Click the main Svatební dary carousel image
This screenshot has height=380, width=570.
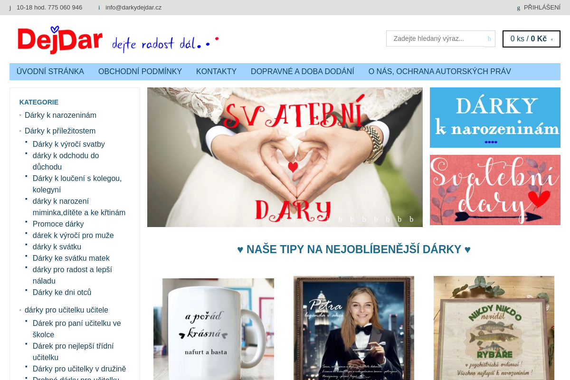point(285,157)
